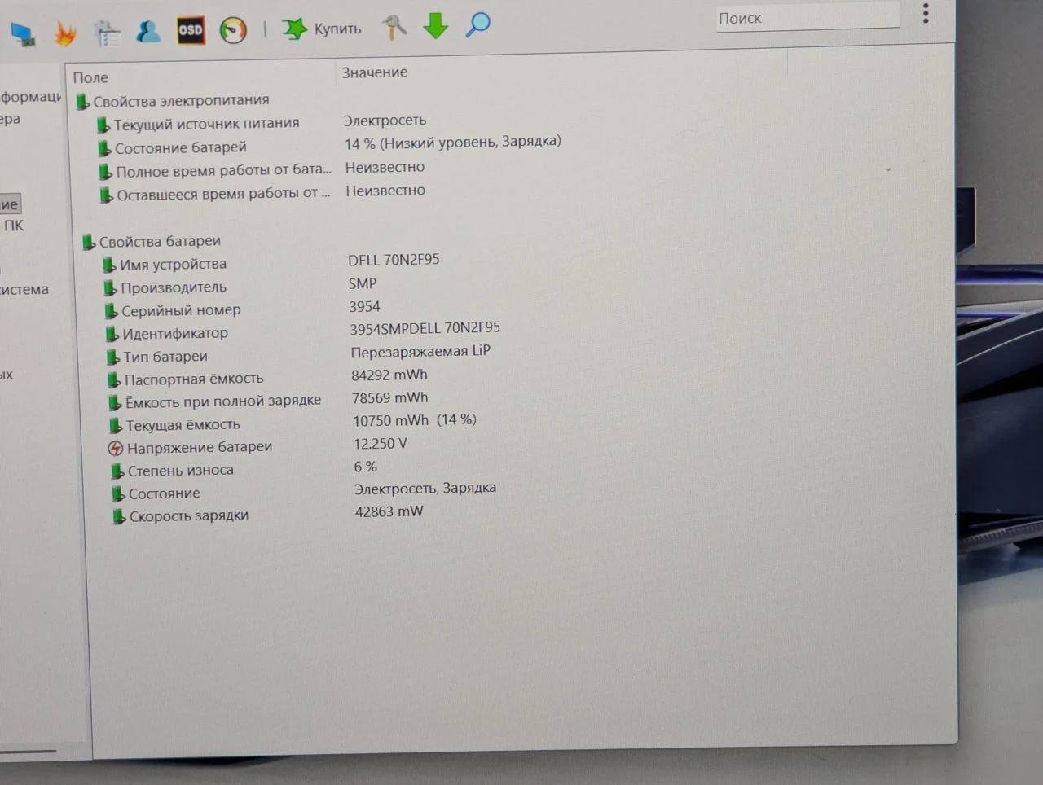The image size is (1043, 785).
Task: Click the hammer tool toolbar icon
Action: pos(394,27)
